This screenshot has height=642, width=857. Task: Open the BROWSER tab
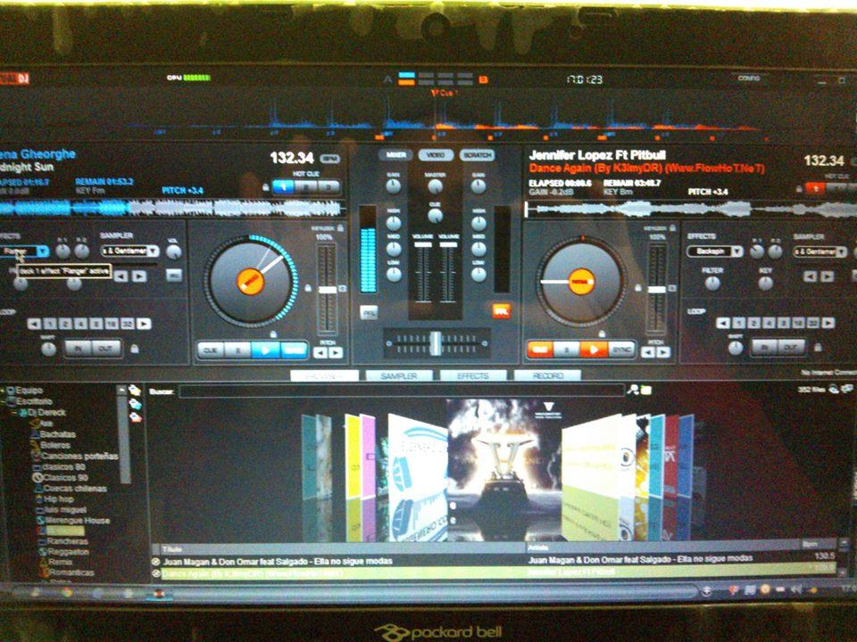pos(325,375)
